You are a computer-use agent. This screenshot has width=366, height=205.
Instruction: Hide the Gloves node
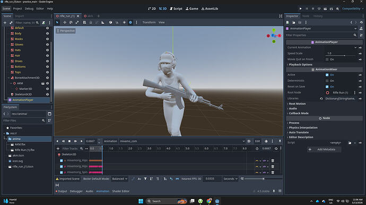pyautogui.click(x=47, y=45)
